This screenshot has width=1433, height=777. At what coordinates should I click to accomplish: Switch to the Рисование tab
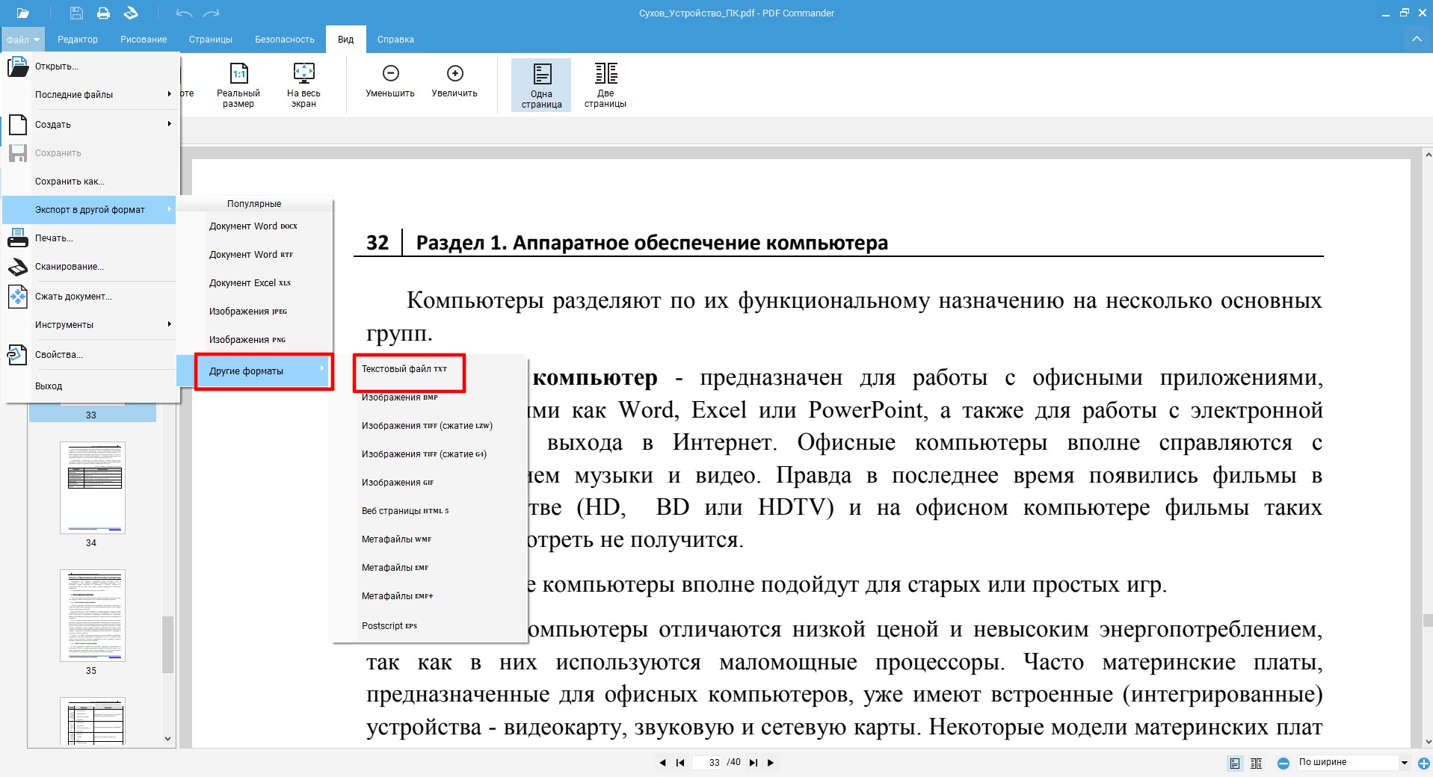pyautogui.click(x=144, y=40)
